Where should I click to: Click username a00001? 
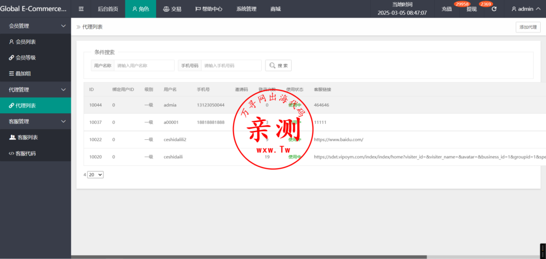(172, 122)
